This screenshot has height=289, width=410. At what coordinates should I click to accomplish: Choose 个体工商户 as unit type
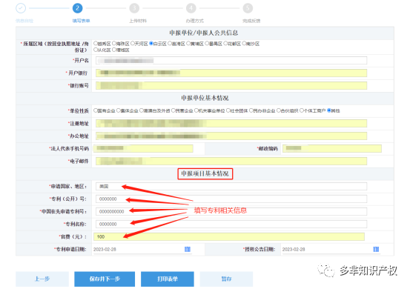pyautogui.click(x=302, y=110)
